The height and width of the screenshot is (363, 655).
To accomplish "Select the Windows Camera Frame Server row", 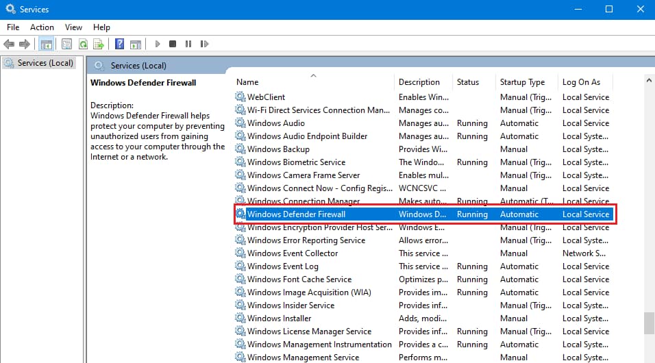I will coord(423,175).
